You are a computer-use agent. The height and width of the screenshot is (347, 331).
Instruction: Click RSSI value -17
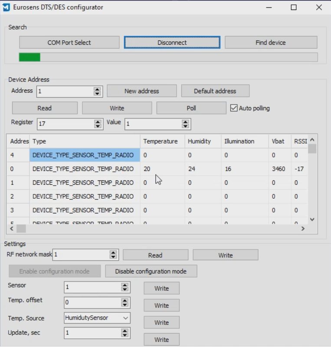(299, 169)
